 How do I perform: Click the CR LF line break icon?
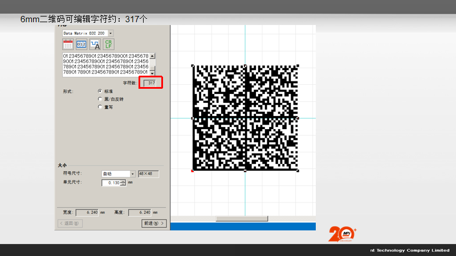coord(108,45)
